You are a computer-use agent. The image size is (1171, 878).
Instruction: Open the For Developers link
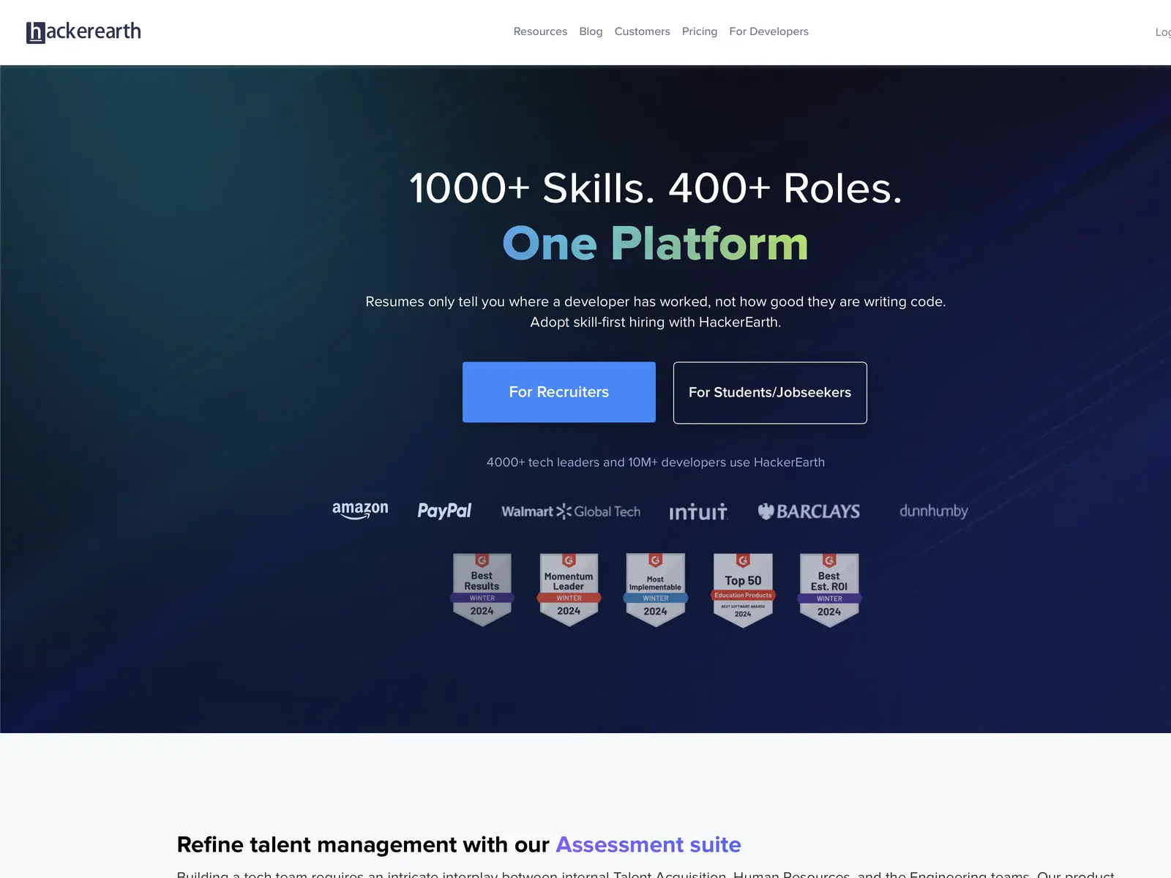768,31
